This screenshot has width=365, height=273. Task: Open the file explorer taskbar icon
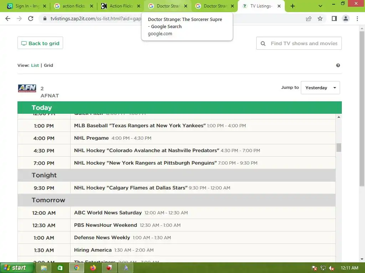click(x=43, y=268)
